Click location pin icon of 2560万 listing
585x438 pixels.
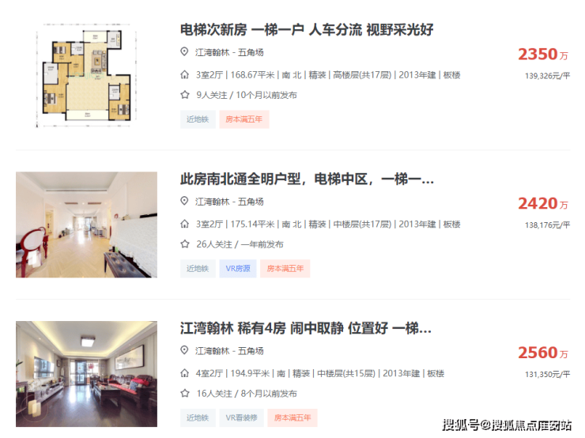[x=184, y=350]
